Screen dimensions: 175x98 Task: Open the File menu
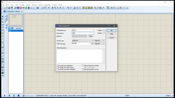(3, 5)
